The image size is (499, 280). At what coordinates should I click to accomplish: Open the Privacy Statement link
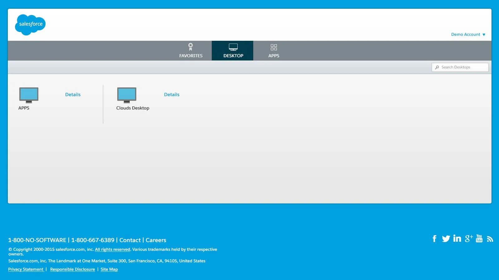(26, 269)
